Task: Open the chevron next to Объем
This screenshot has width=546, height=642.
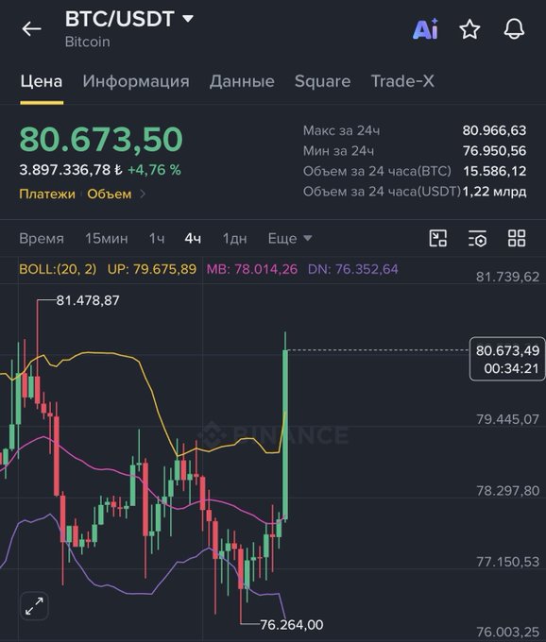Action: [x=143, y=194]
